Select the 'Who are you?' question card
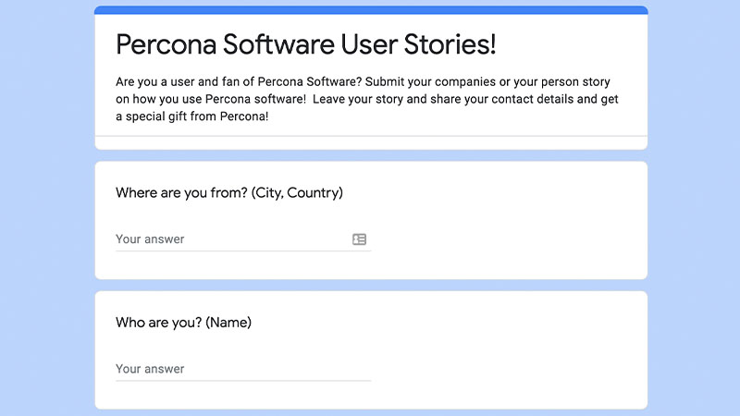 (371, 350)
